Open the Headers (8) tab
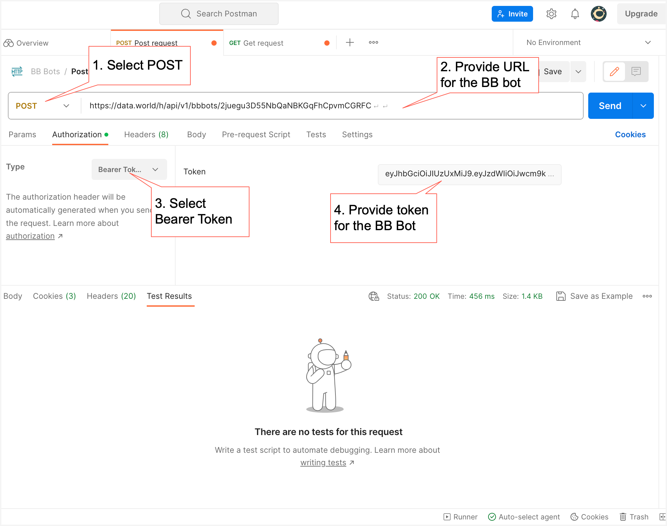Image resolution: width=667 pixels, height=526 pixels. pyautogui.click(x=146, y=135)
